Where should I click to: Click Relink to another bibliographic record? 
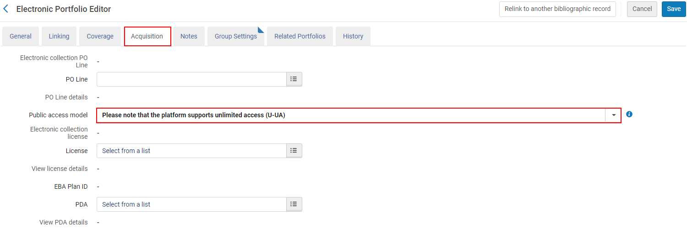click(557, 9)
